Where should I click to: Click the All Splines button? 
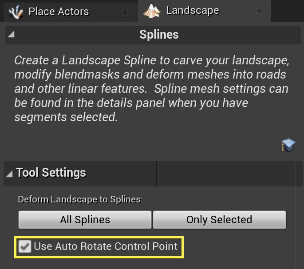point(85,220)
